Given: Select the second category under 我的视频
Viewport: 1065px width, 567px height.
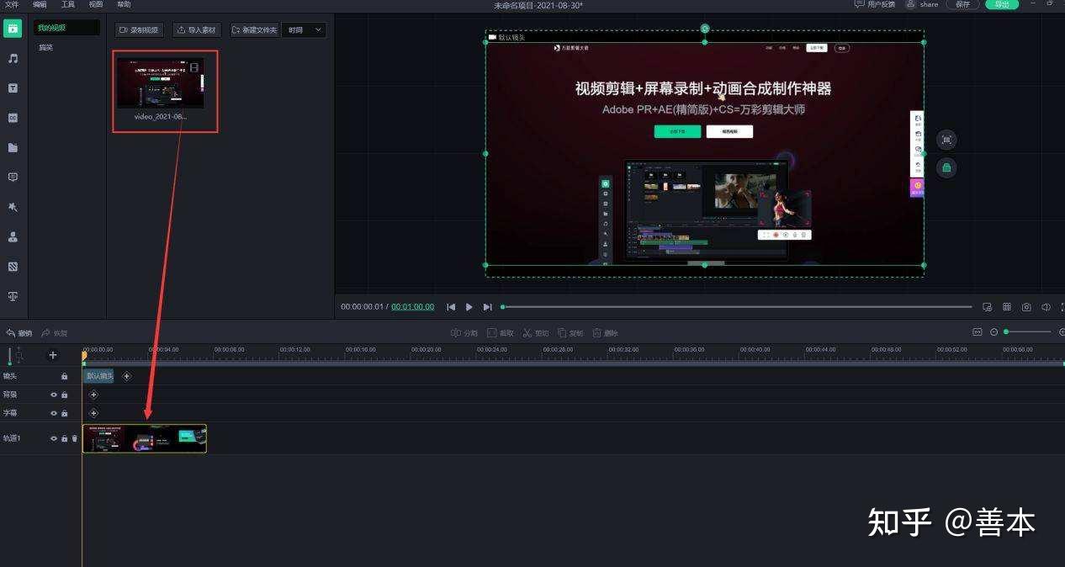Looking at the screenshot, I should click(45, 47).
